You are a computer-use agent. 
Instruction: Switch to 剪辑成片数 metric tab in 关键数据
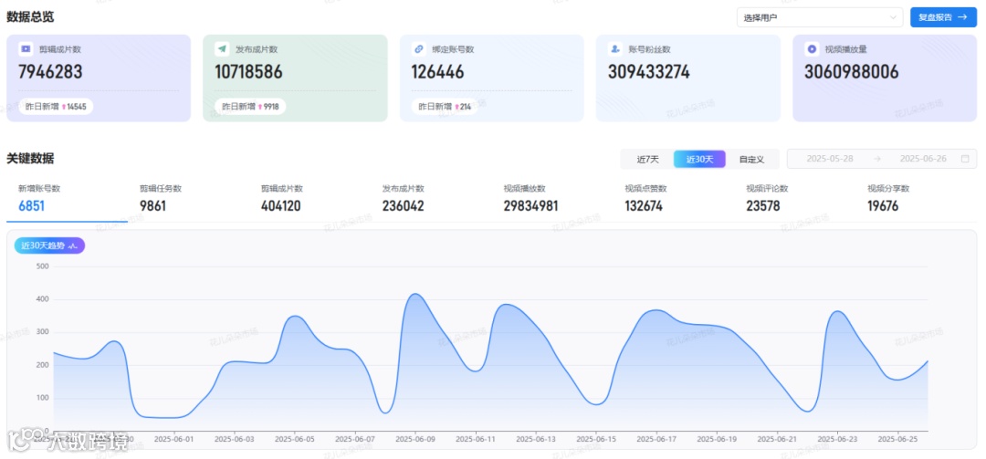pos(309,198)
